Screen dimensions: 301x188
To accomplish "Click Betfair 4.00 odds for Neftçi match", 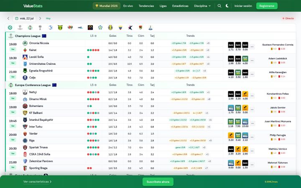I will (x=245, y=96).
